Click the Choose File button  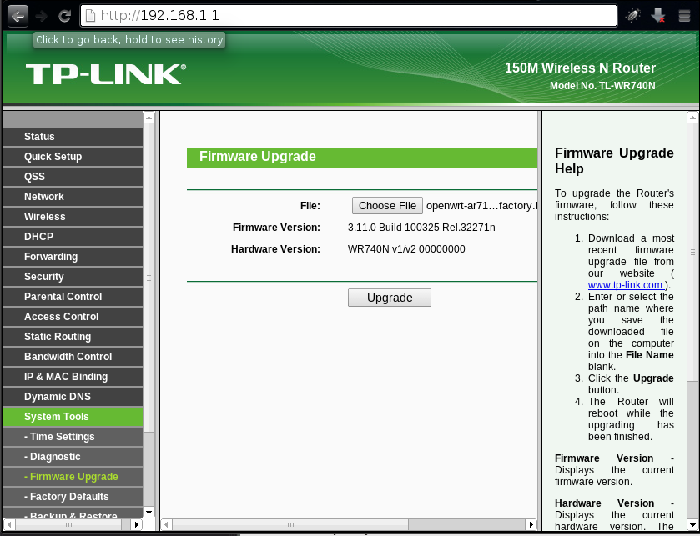pyautogui.click(x=387, y=206)
